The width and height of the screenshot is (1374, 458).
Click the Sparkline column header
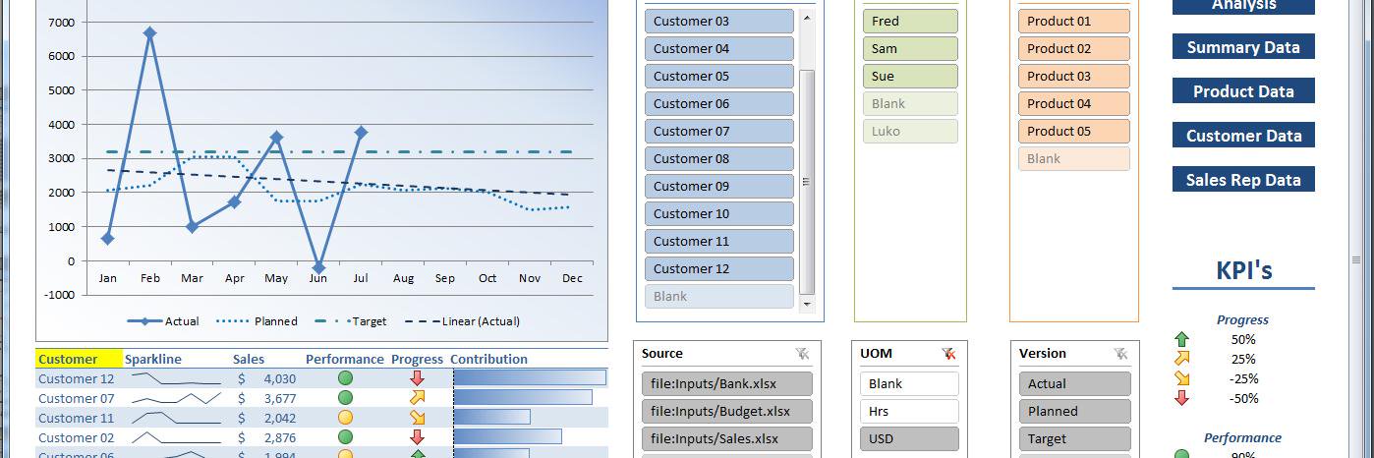(153, 359)
